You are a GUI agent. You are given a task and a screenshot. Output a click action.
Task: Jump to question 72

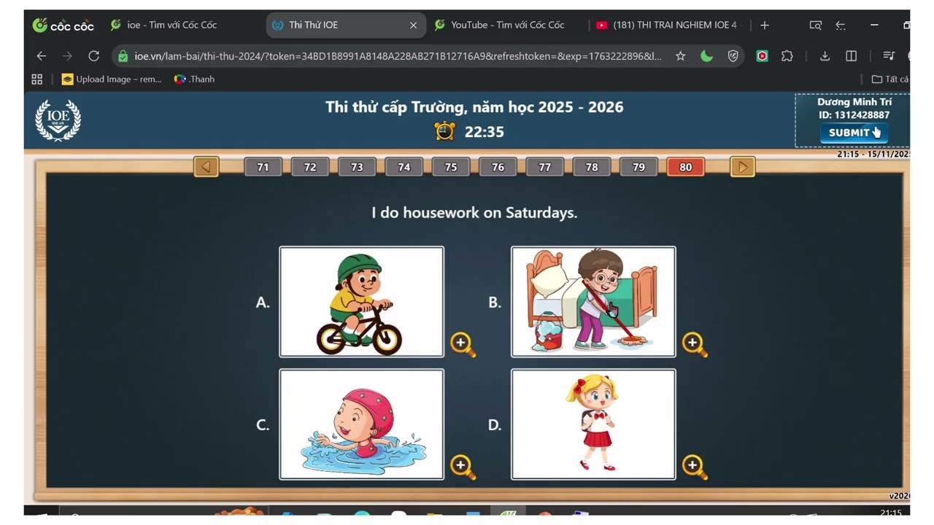310,167
